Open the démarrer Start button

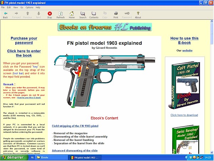[14, 157]
